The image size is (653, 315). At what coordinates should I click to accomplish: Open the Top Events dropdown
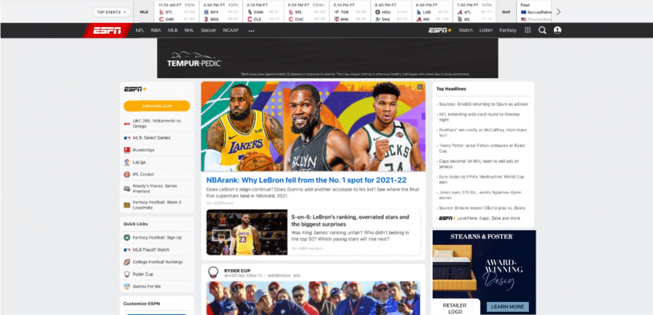(111, 12)
